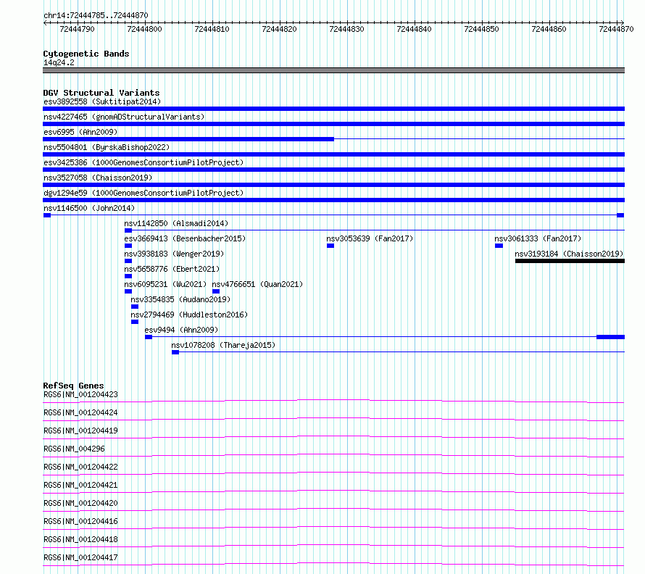Select the esv6995 (Ahn2009) variant label

click(x=80, y=132)
